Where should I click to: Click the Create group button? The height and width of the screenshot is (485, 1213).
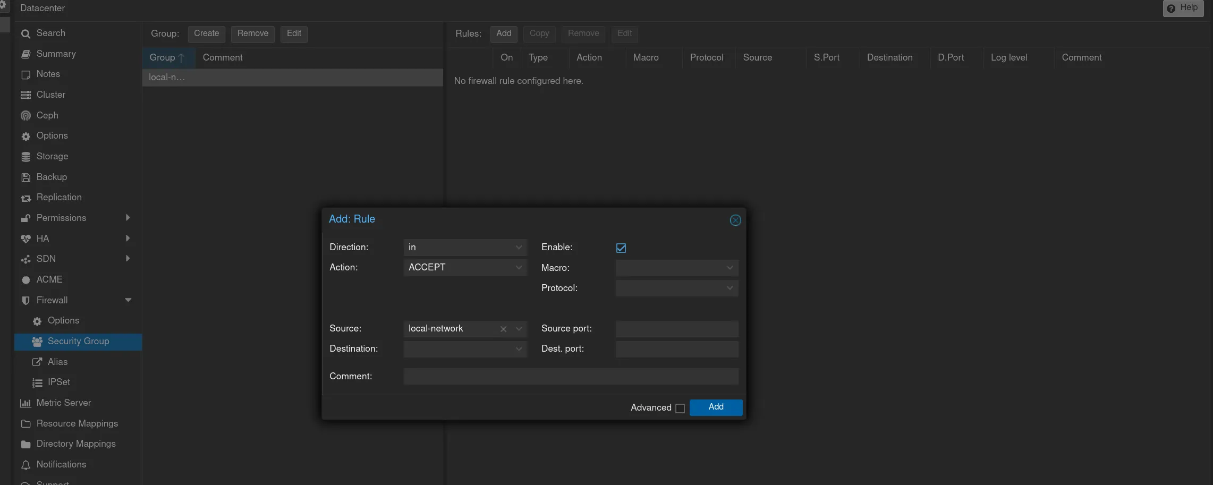[x=206, y=33]
